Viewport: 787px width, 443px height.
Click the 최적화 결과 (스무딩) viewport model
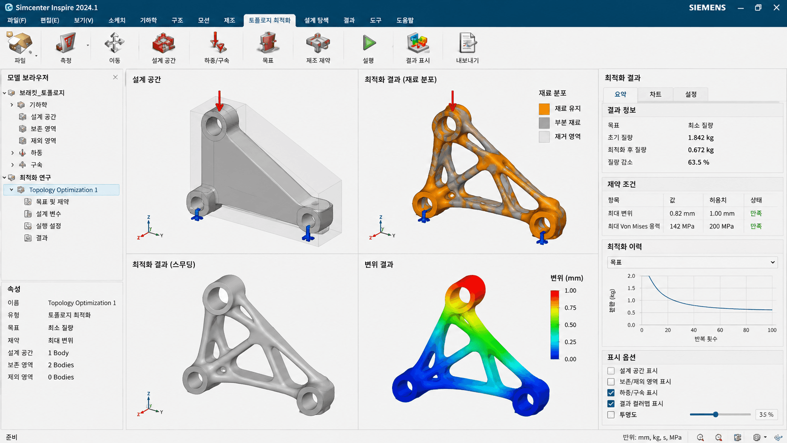tap(259, 345)
